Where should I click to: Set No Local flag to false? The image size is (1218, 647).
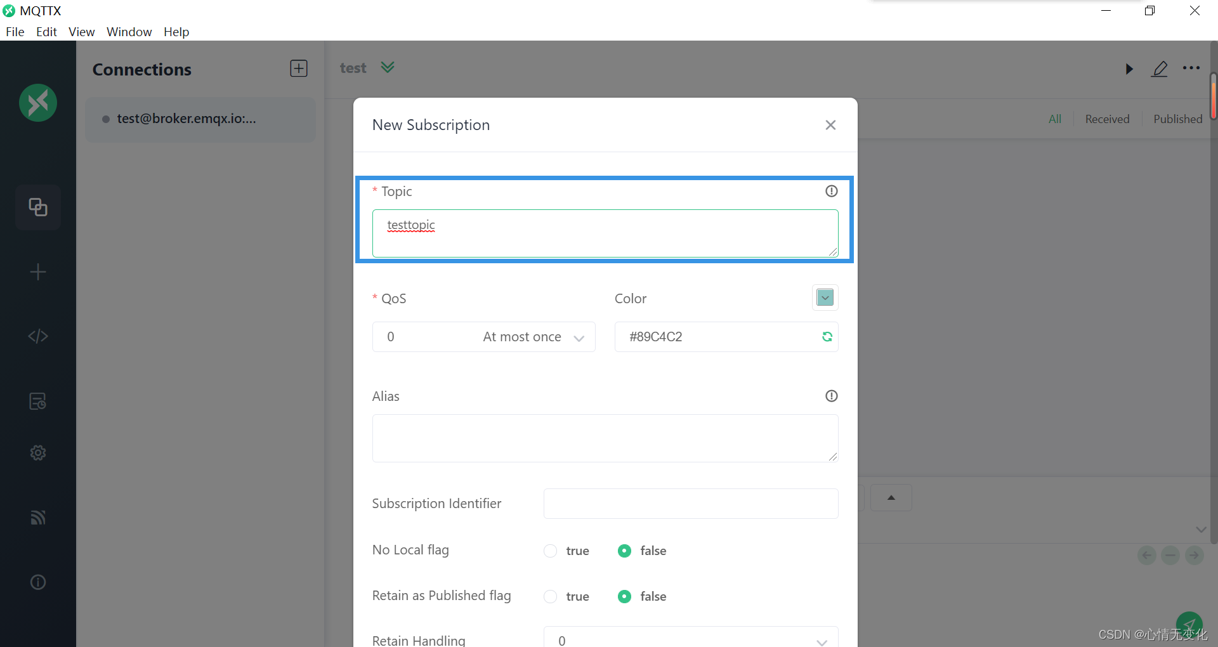coord(624,551)
